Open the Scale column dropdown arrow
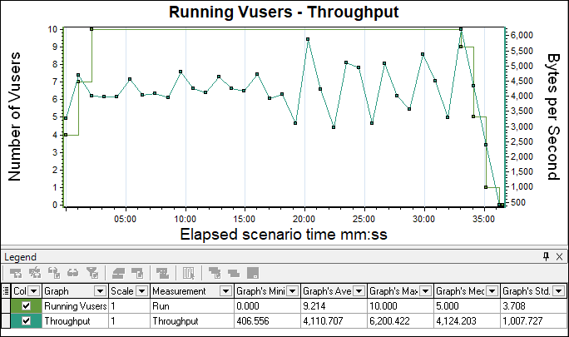 (141, 291)
